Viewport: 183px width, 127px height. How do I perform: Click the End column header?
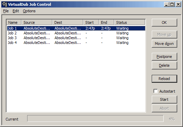coord(107,22)
